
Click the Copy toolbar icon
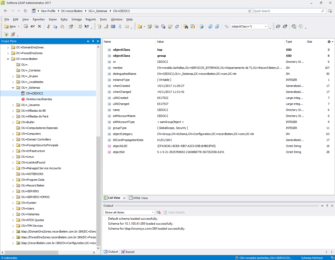point(55,26)
